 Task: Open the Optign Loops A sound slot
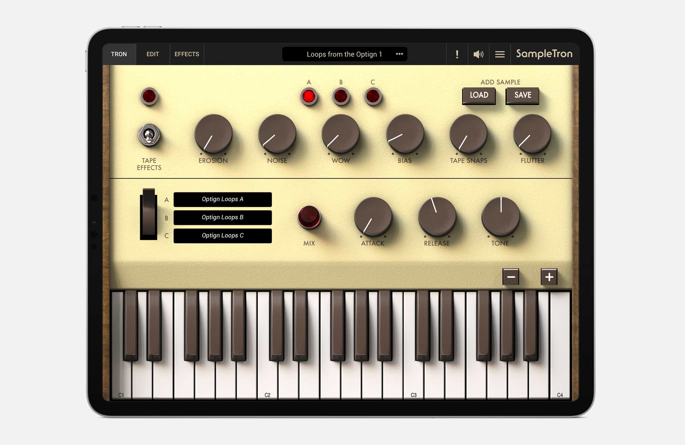point(223,200)
